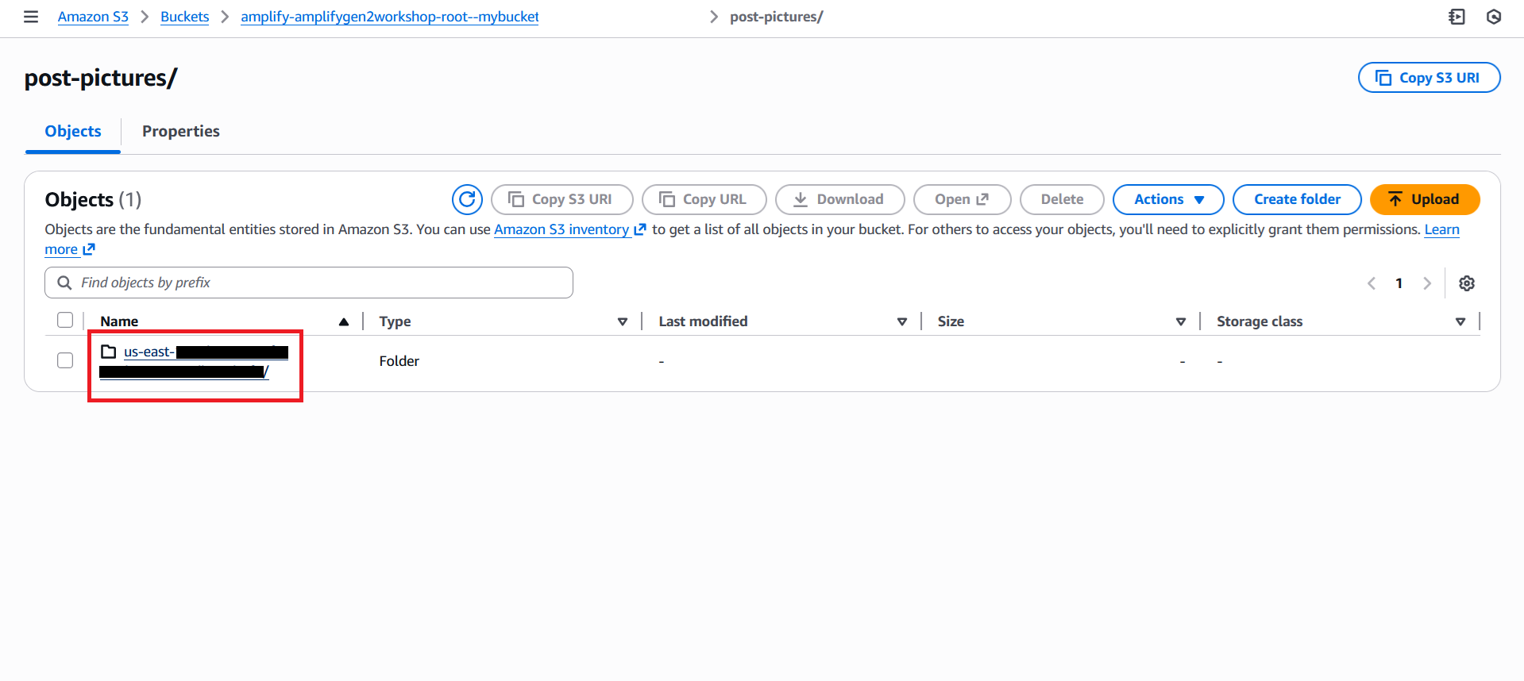Click the CloudShell icon at top right
Viewport: 1524px width, 681px height.
(1456, 17)
